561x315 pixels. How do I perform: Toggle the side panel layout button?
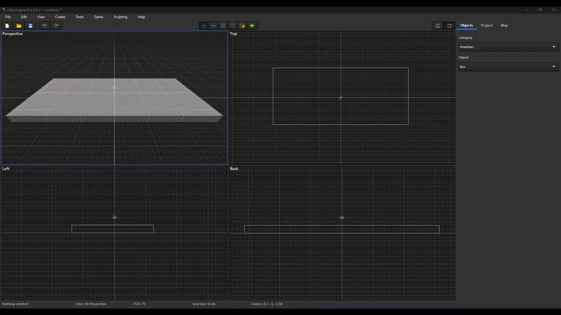449,26
